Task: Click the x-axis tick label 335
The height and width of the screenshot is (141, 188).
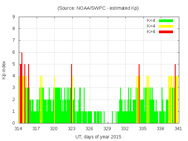Action: click(143, 128)
